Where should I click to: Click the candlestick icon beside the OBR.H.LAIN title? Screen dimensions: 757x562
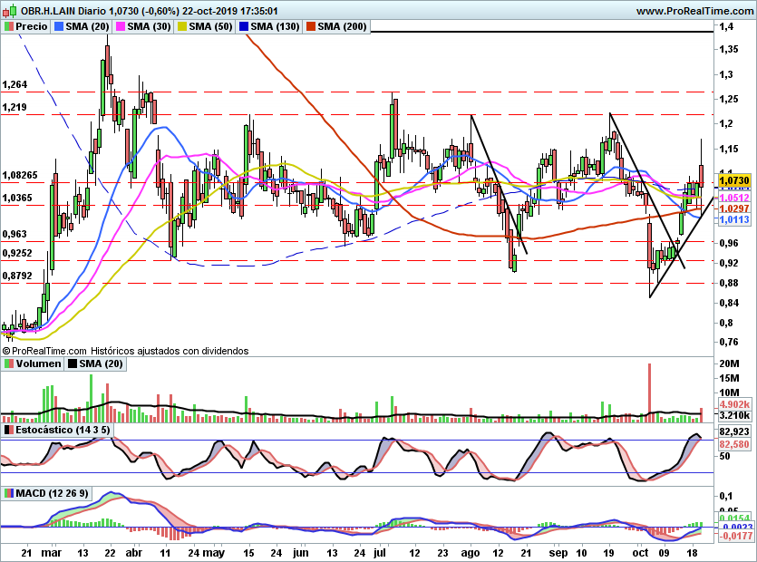pos(11,10)
